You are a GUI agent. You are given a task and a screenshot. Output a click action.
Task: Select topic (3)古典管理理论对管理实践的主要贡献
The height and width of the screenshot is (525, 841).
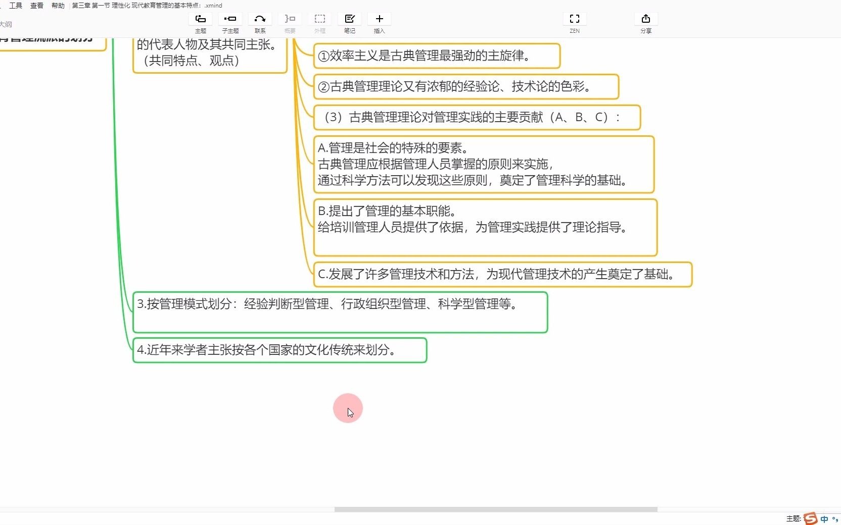(x=477, y=118)
